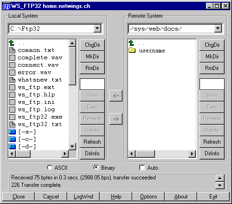Click the green up-arrow in local file list
232x204 pixels.
coord(12,43)
